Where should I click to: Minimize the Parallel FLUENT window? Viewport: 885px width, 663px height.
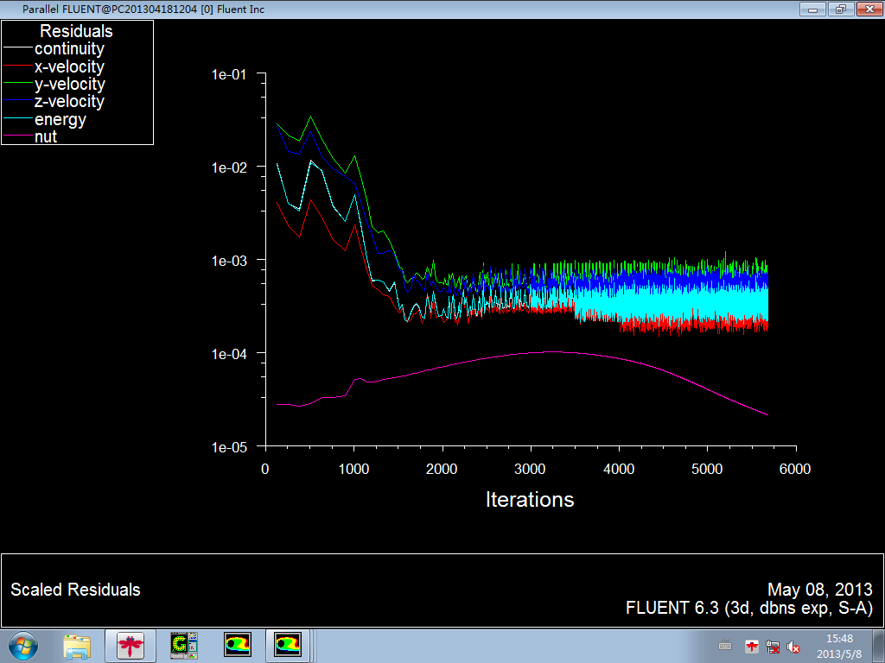pos(812,9)
